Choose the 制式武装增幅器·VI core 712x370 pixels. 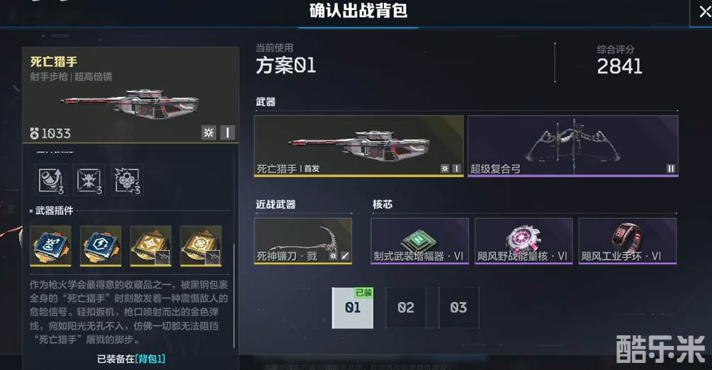click(419, 241)
